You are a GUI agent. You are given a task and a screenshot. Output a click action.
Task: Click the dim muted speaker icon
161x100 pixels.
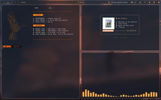145,2
